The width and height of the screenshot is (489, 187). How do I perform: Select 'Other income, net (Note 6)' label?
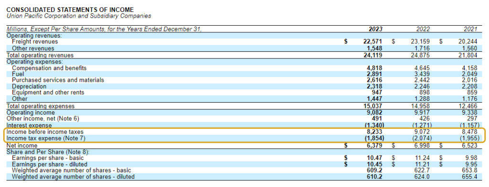[43, 118]
